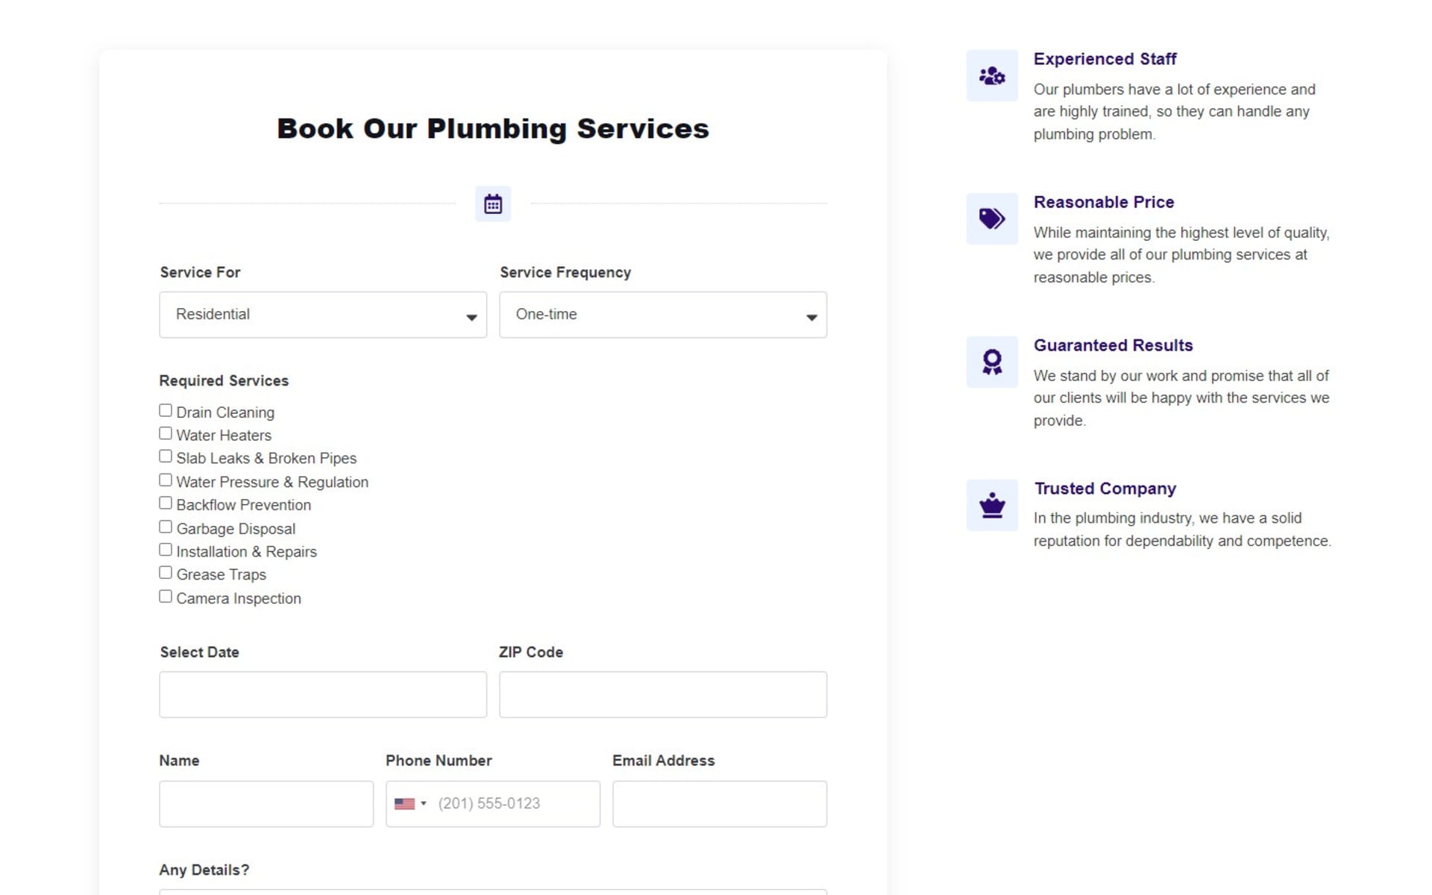Click the Experienced Staff heading
1432x895 pixels.
click(x=1105, y=59)
